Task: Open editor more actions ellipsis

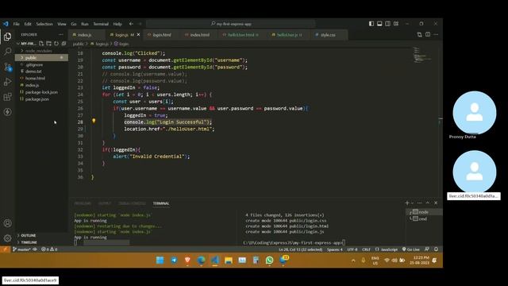Action: (436, 34)
